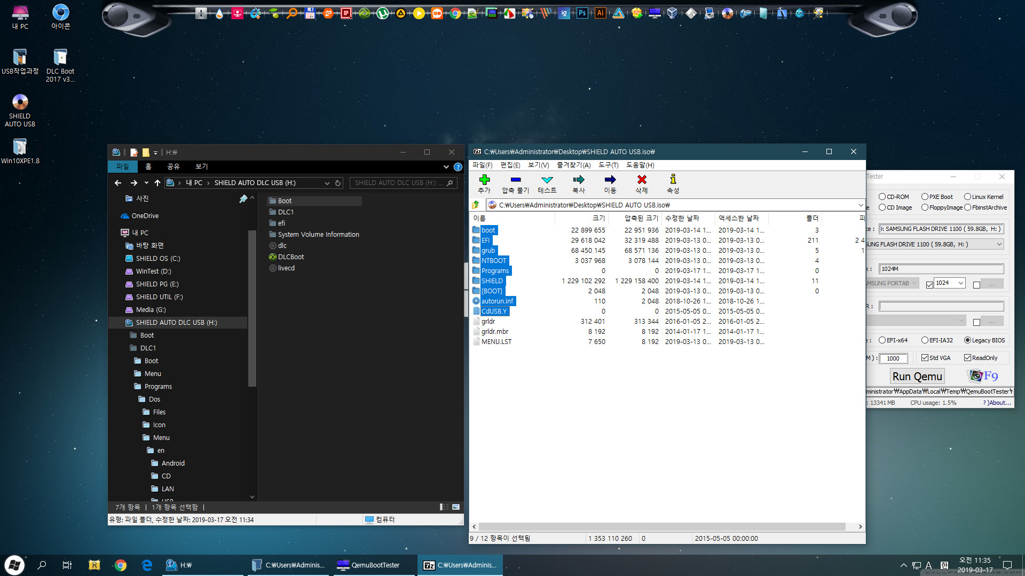
Task: Click the ?)About... link
Action: point(997,403)
